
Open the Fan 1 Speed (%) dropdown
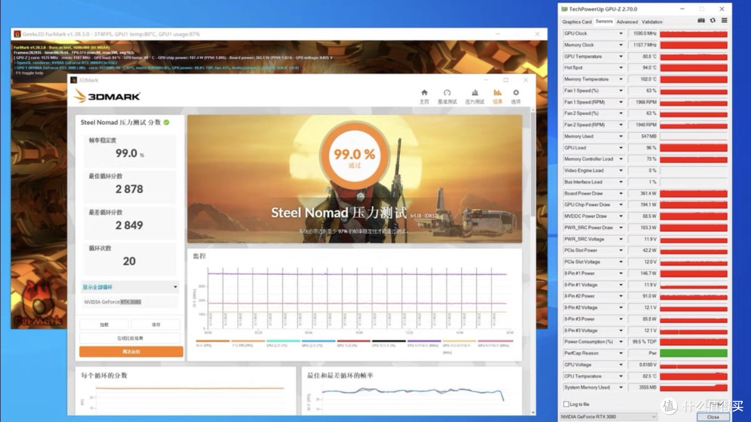coord(621,91)
